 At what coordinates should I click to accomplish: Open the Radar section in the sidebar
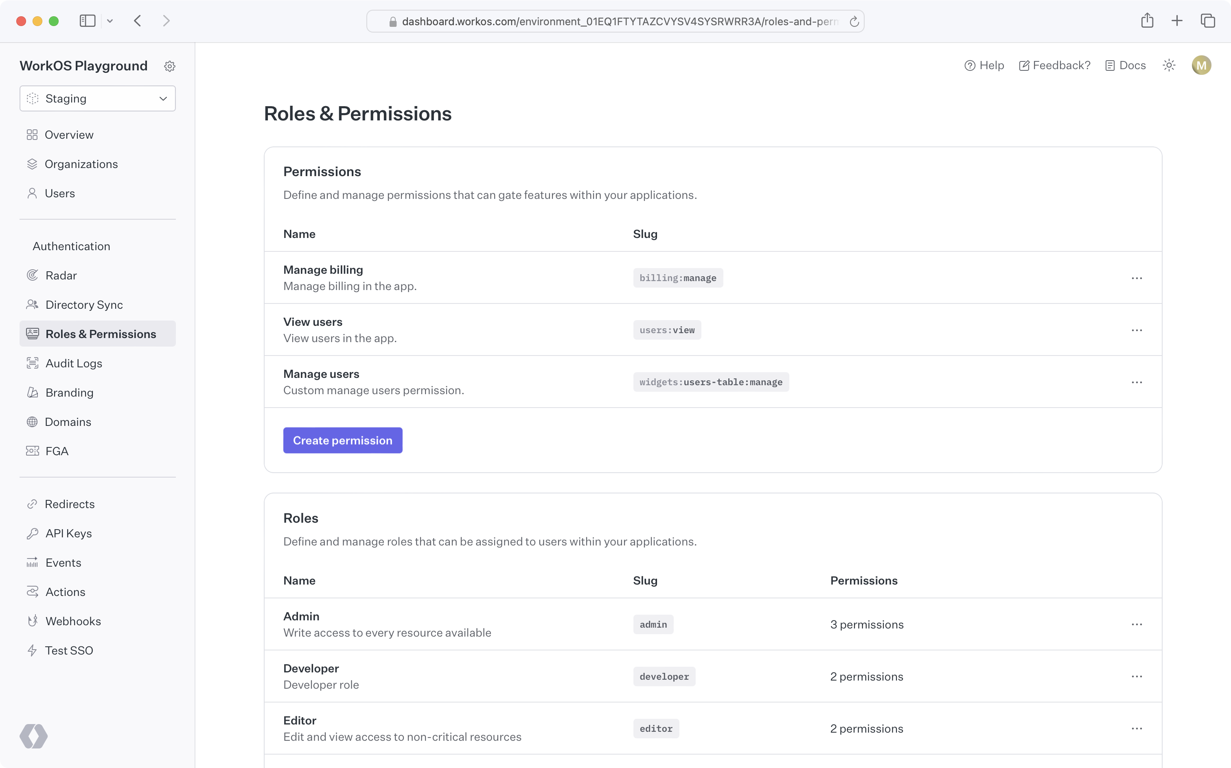click(61, 275)
